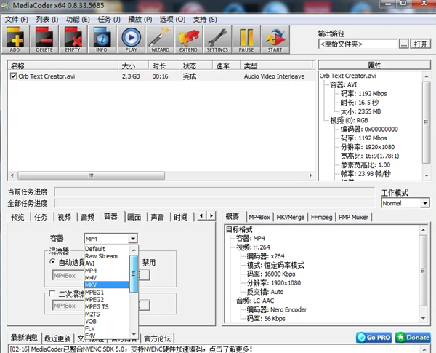436x353 pixels.
Task: Switch to the 声音 tab
Action: click(x=158, y=217)
